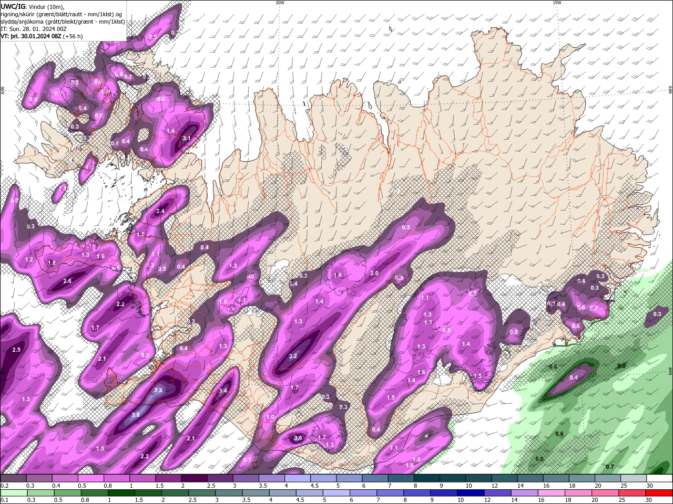
Task: Click the top legend swatch between 0.5 and 0.8
Action: coord(90,478)
